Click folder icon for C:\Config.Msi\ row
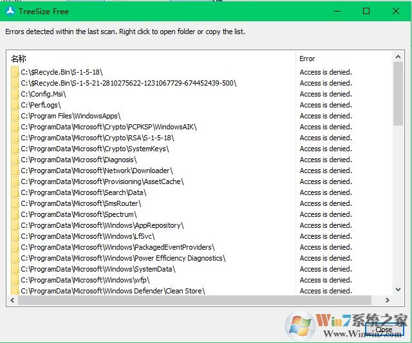 [x=15, y=94]
